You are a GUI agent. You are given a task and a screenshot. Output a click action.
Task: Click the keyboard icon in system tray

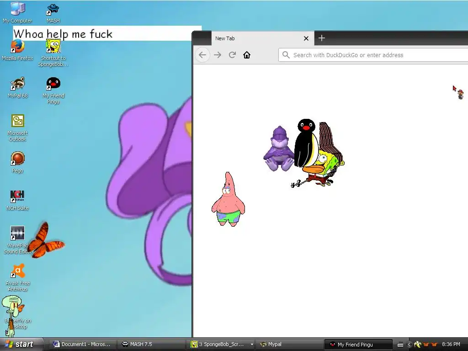click(400, 345)
